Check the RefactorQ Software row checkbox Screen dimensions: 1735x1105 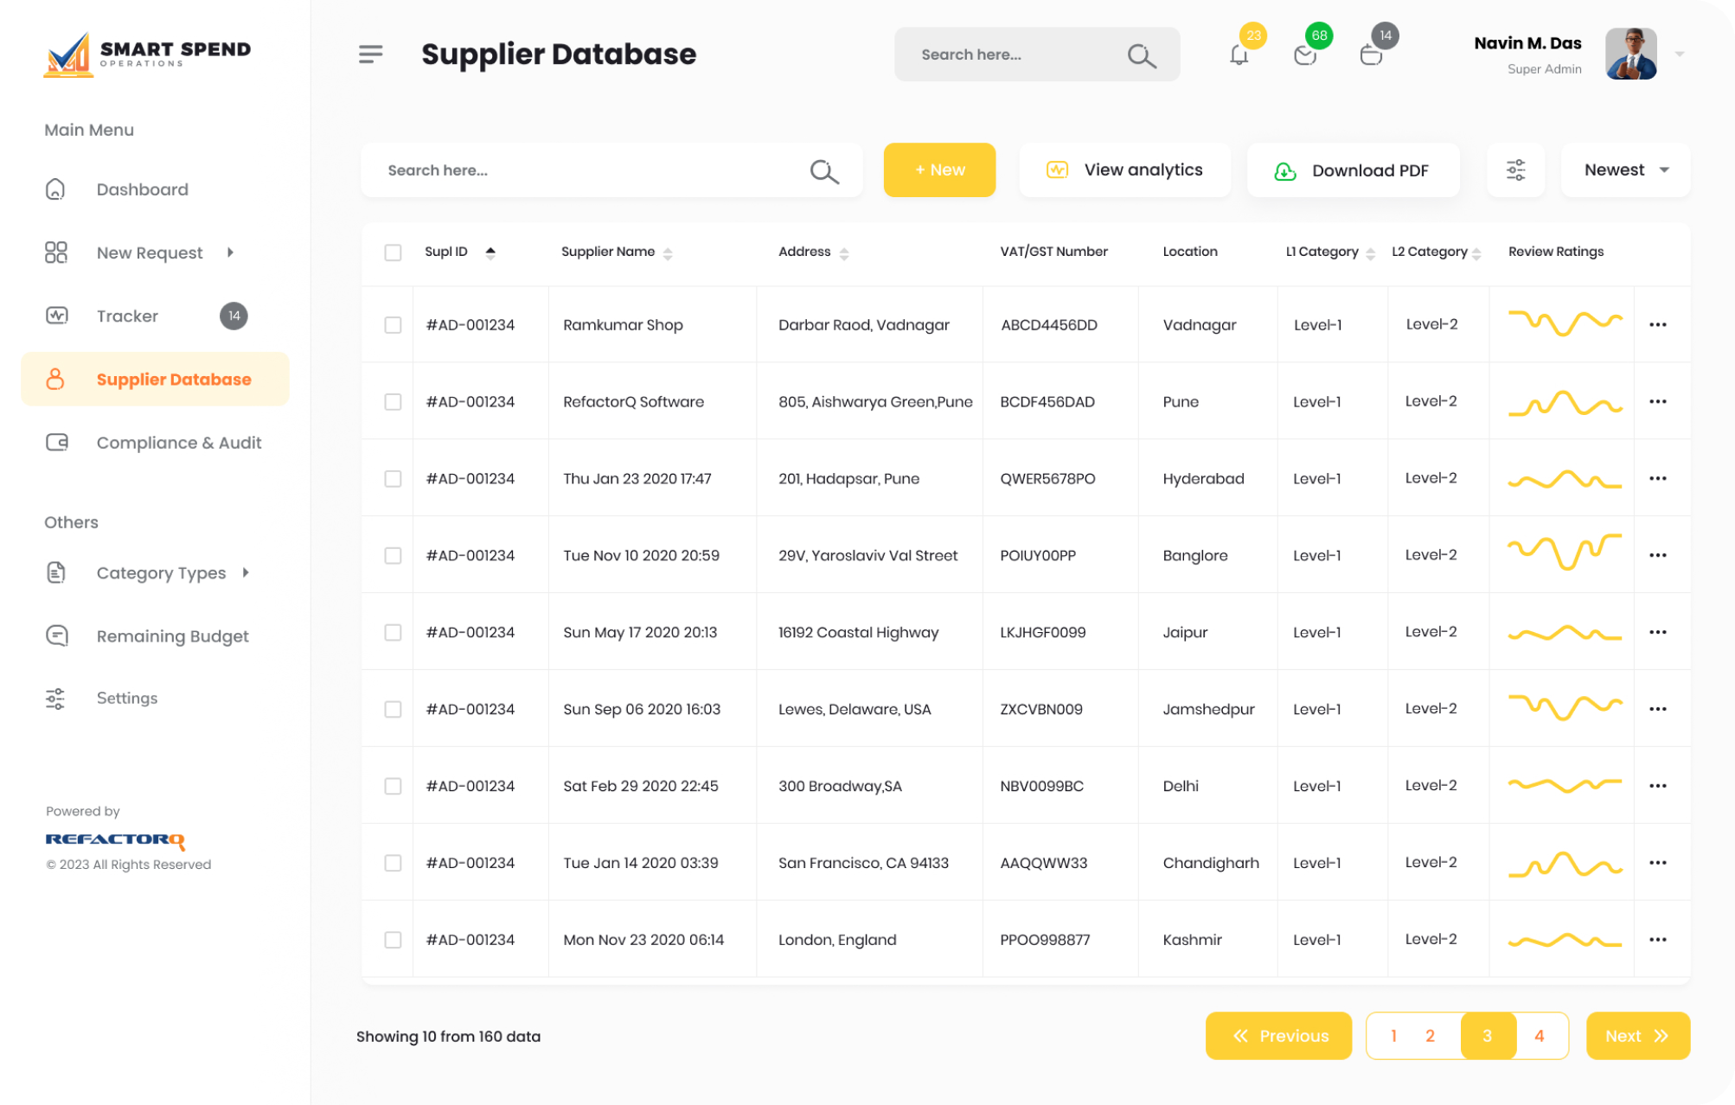tap(393, 402)
